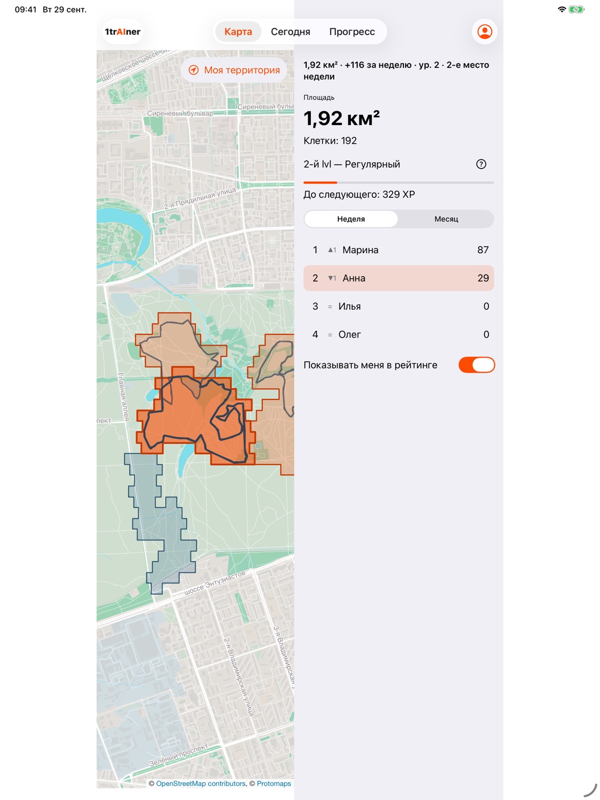Click the summary header about +116 за неделю

(x=397, y=70)
